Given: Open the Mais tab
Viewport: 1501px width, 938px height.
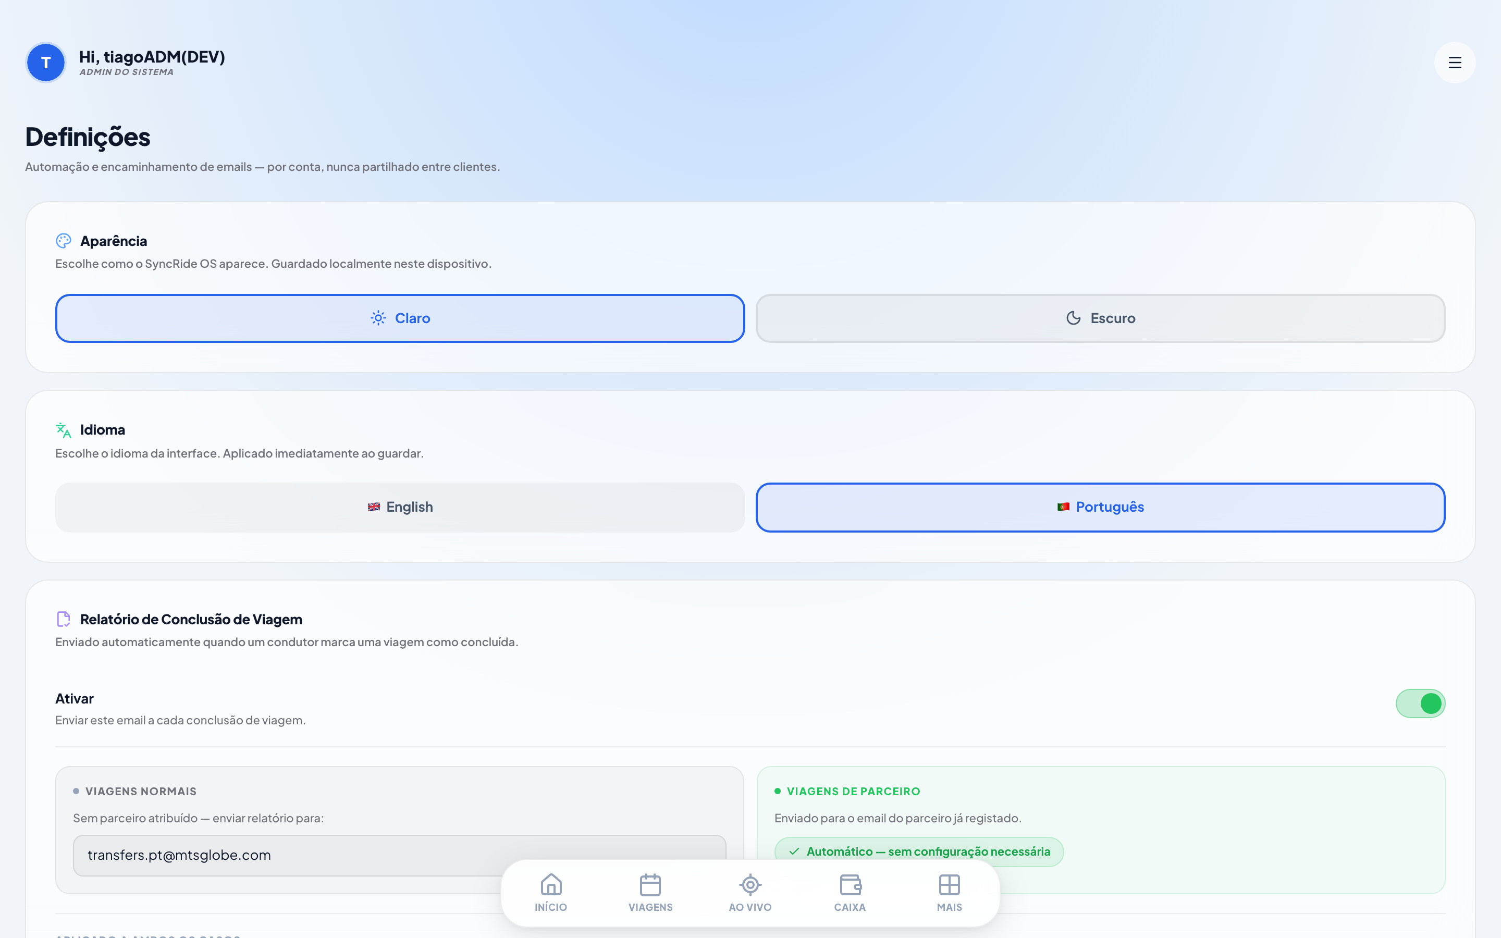Looking at the screenshot, I should [949, 893].
